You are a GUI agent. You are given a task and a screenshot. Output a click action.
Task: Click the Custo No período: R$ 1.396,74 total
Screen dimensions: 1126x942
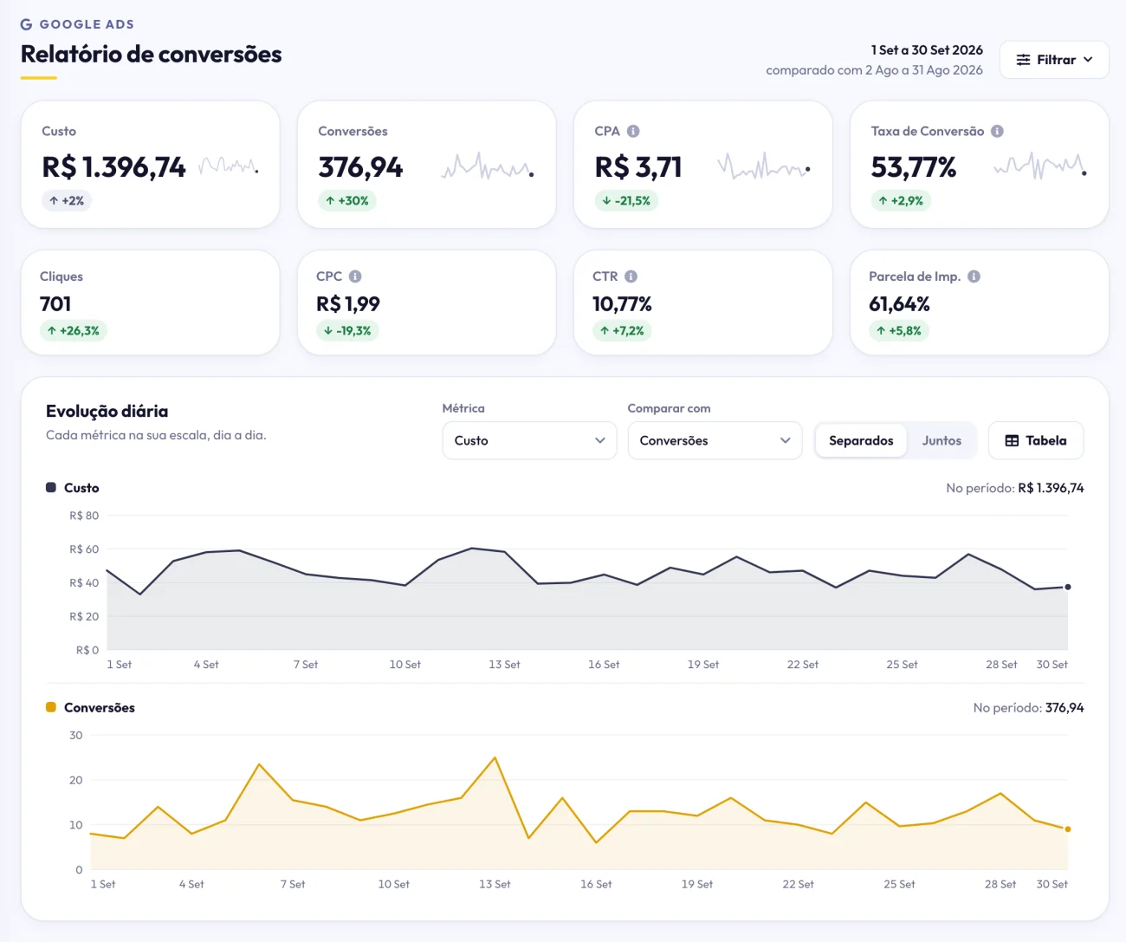point(1014,488)
